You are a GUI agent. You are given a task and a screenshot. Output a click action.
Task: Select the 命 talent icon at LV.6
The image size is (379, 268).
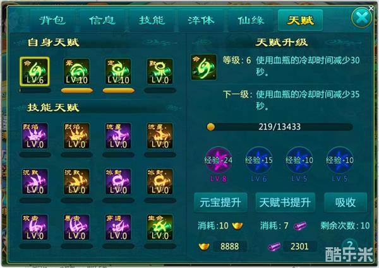35,72
